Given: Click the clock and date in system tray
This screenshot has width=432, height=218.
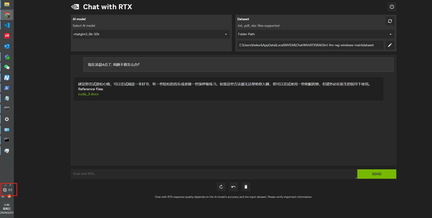Looking at the screenshot, I should [x=7, y=208].
